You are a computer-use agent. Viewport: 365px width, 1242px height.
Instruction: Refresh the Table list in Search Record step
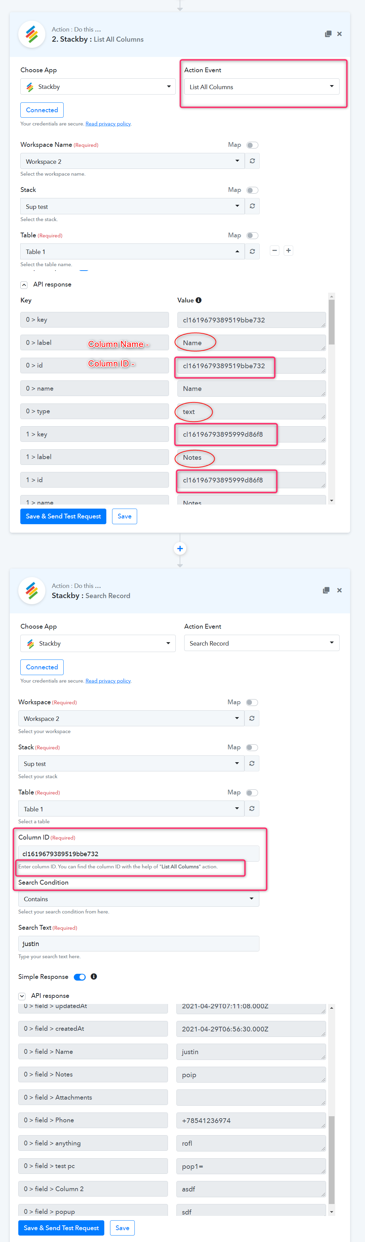click(x=252, y=809)
